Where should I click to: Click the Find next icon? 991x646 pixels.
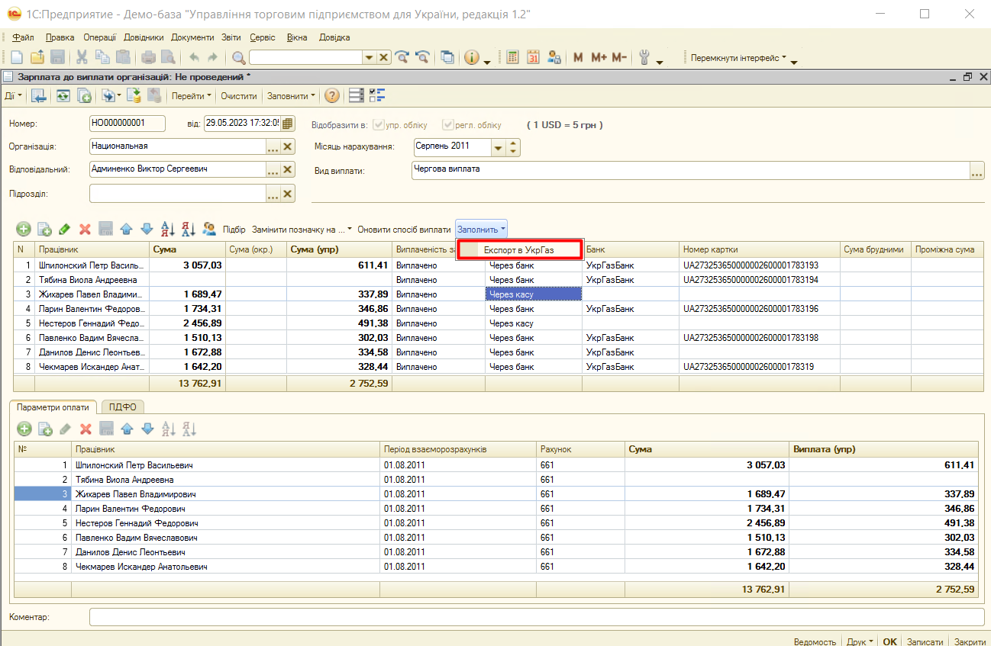click(402, 57)
